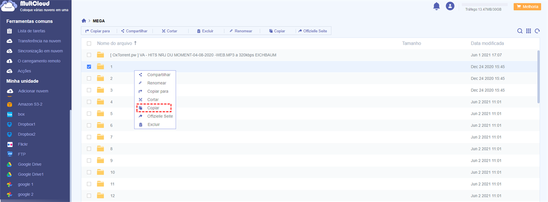Uncheck the checkbox for folder 1

[x=89, y=67]
